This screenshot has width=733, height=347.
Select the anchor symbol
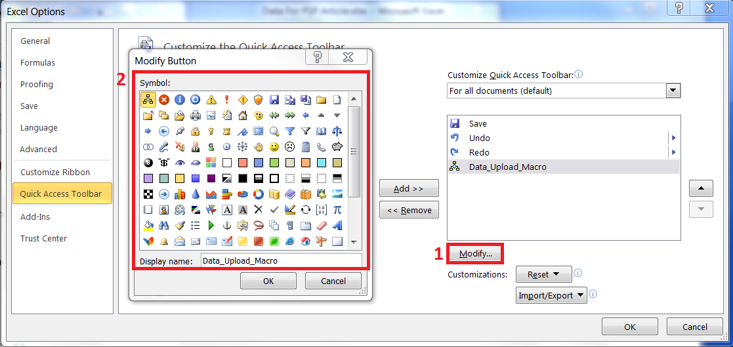pos(227,226)
